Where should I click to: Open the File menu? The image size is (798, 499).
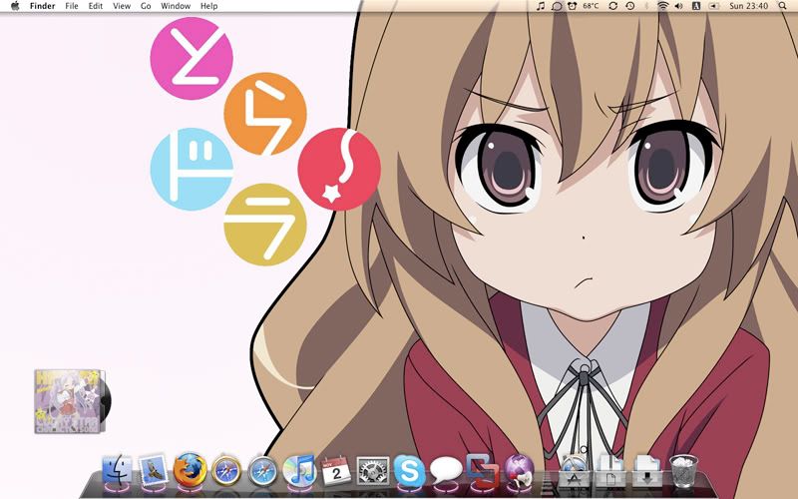click(72, 6)
